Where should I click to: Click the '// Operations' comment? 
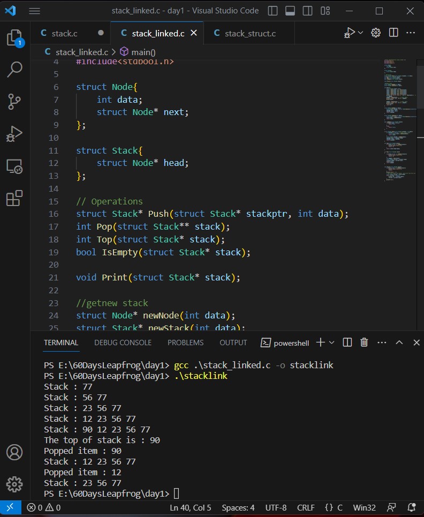pyautogui.click(x=109, y=201)
